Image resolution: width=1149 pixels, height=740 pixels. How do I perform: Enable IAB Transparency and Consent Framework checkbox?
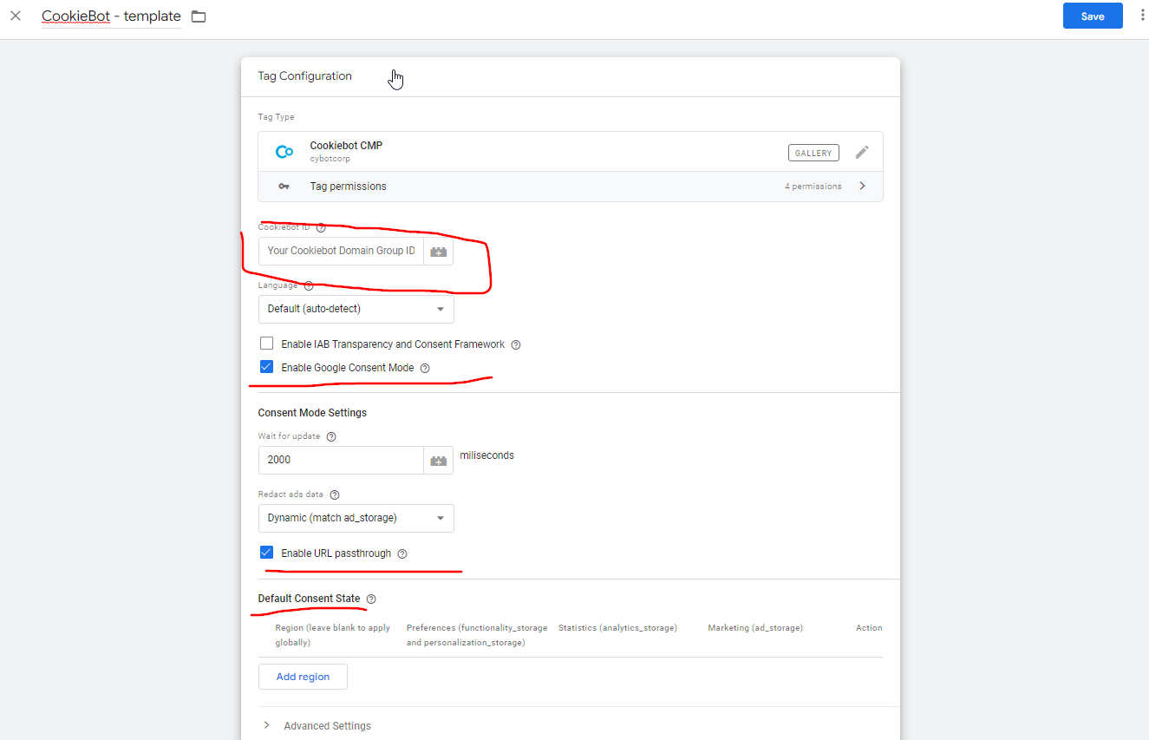pos(267,344)
